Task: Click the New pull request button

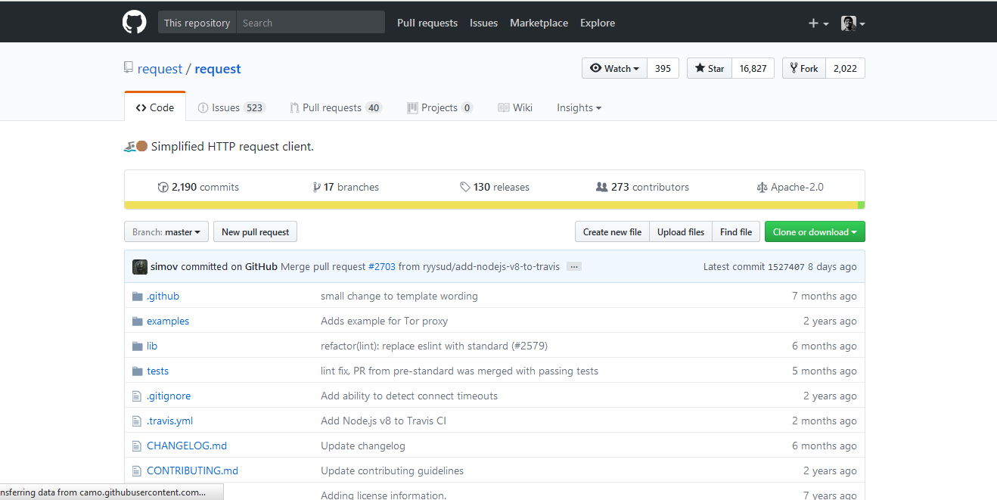Action: pos(255,231)
